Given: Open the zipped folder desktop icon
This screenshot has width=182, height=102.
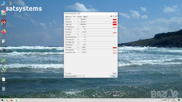Looking at the screenshot, I should pyautogui.click(x=4, y=41).
